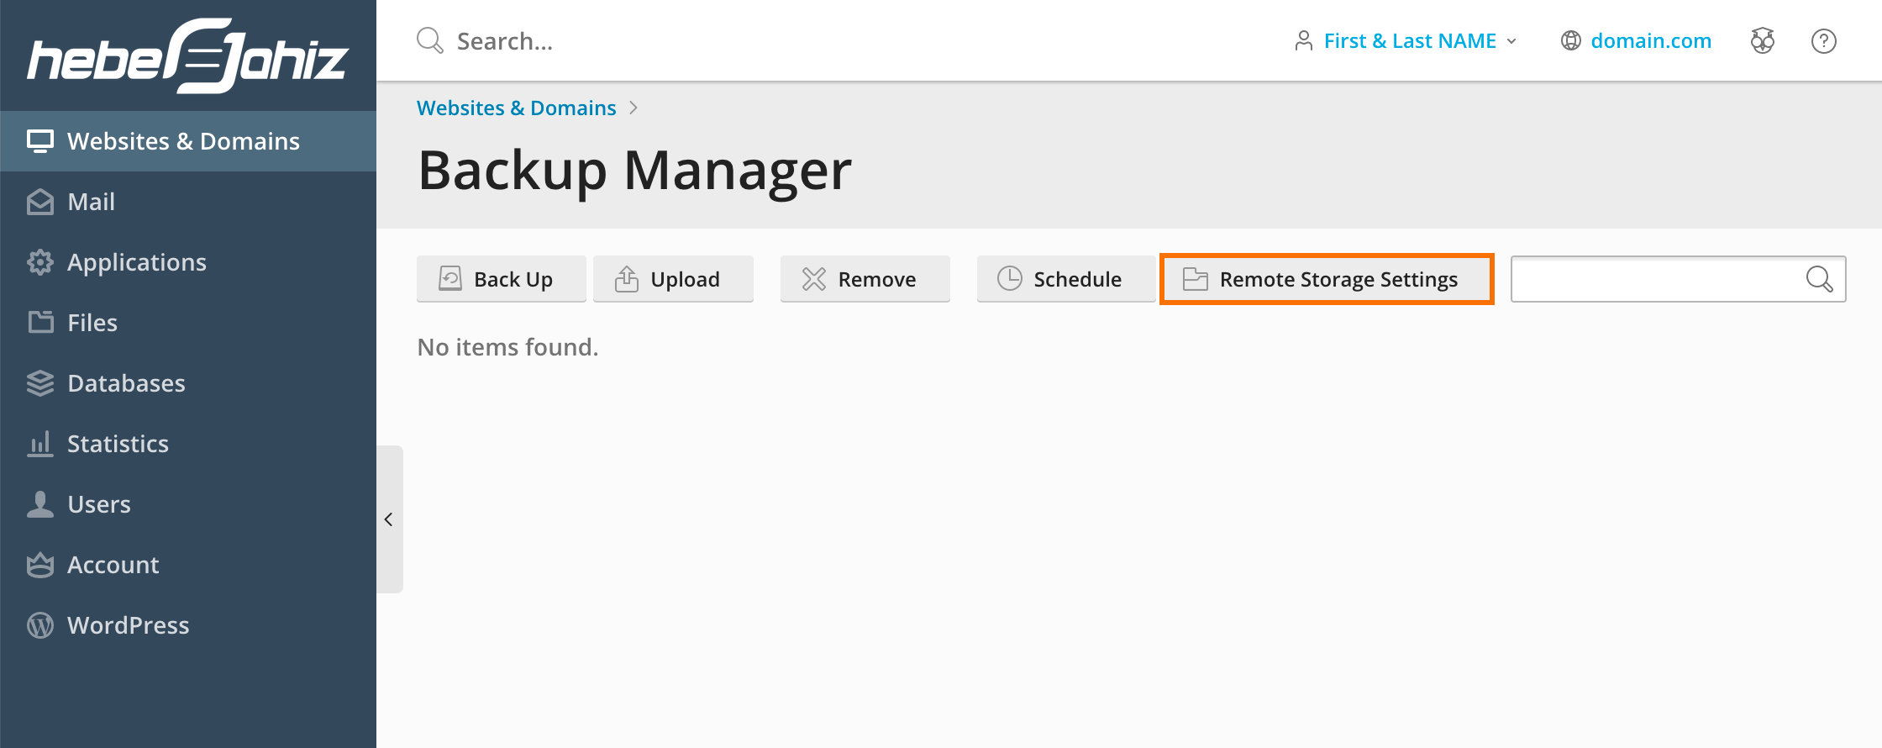Follow Websites & Domains breadcrumb link
The height and width of the screenshot is (748, 1882).
click(x=517, y=108)
